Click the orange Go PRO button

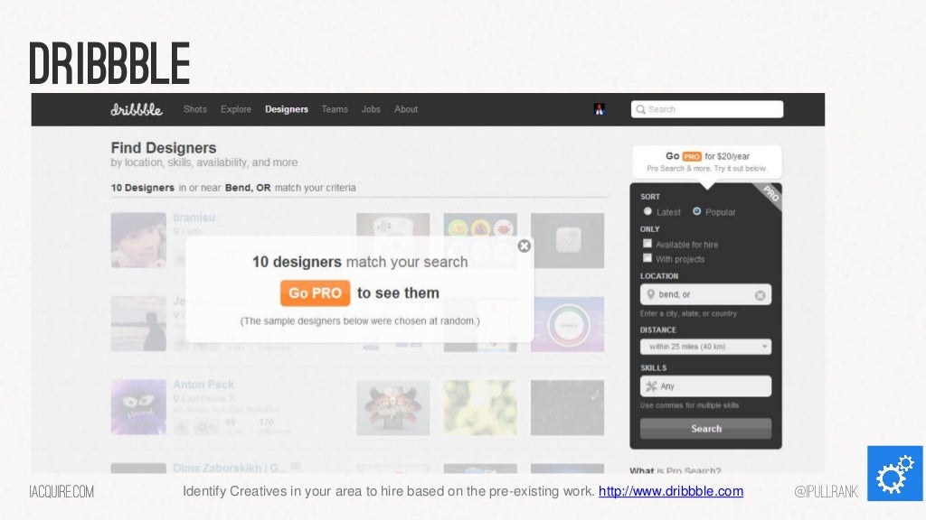point(315,293)
